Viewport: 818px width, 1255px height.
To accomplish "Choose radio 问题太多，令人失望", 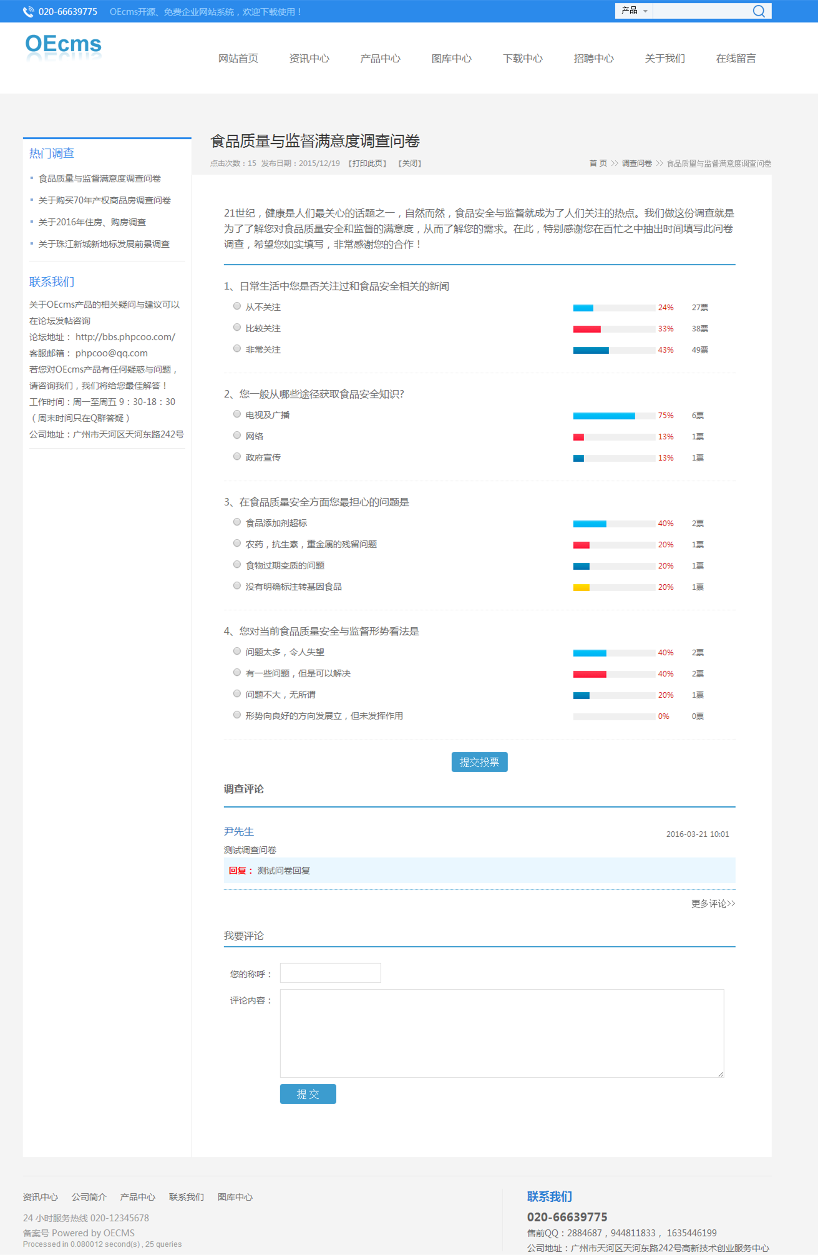I will click(237, 651).
